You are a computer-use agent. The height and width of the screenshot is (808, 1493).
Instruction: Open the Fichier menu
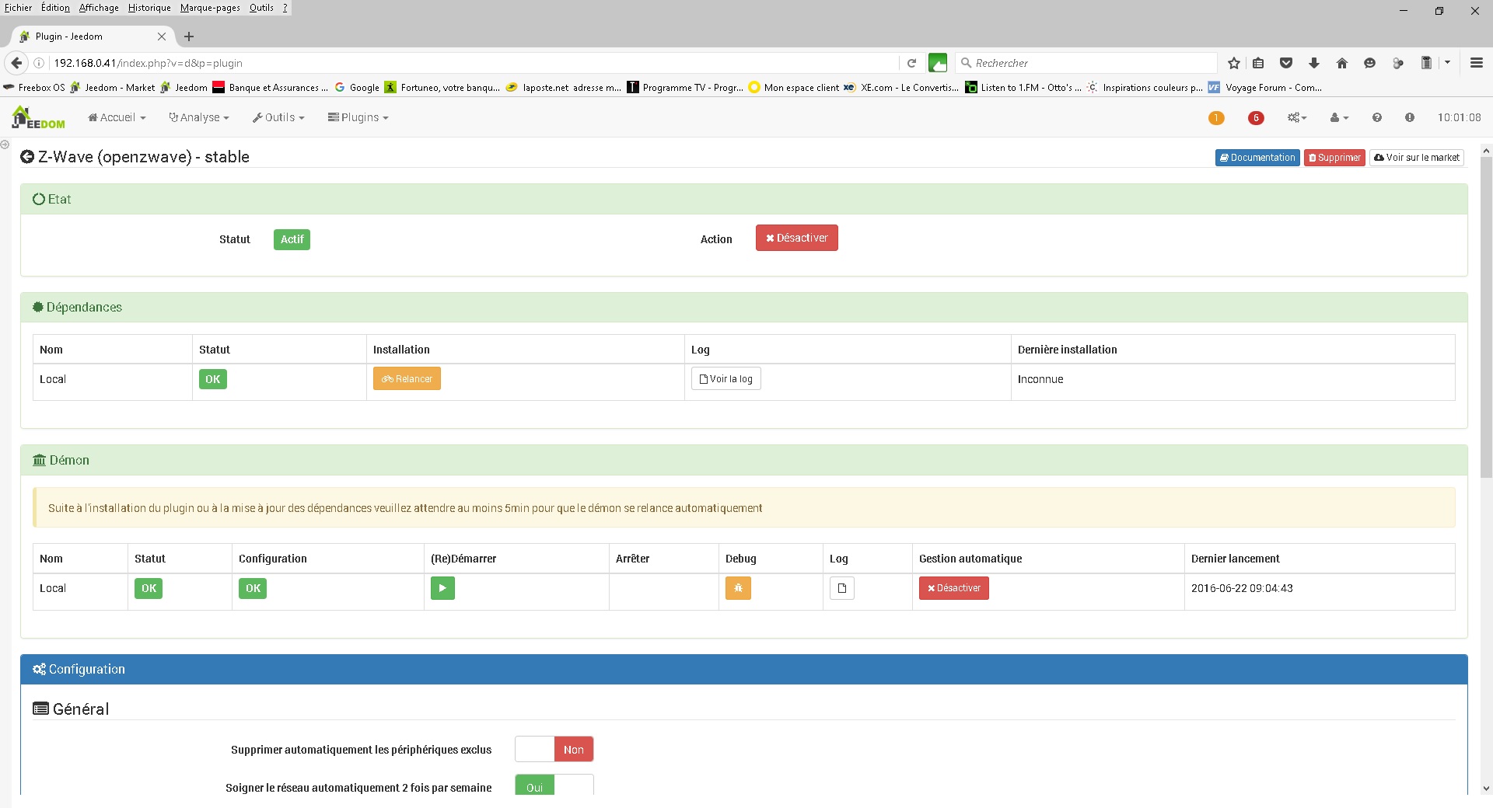click(x=19, y=8)
